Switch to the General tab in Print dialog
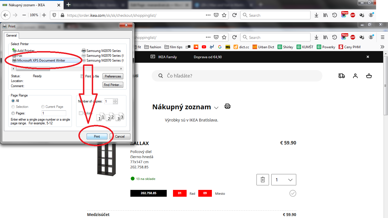The image size is (388, 218). 11,35
